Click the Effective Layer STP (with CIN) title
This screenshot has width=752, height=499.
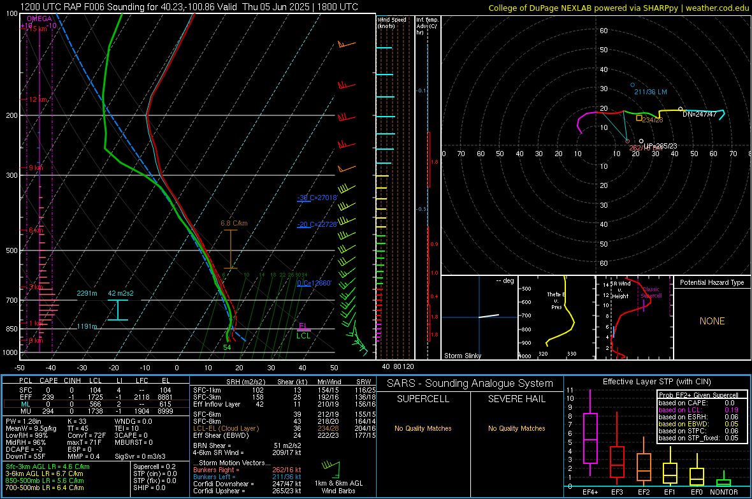point(656,382)
